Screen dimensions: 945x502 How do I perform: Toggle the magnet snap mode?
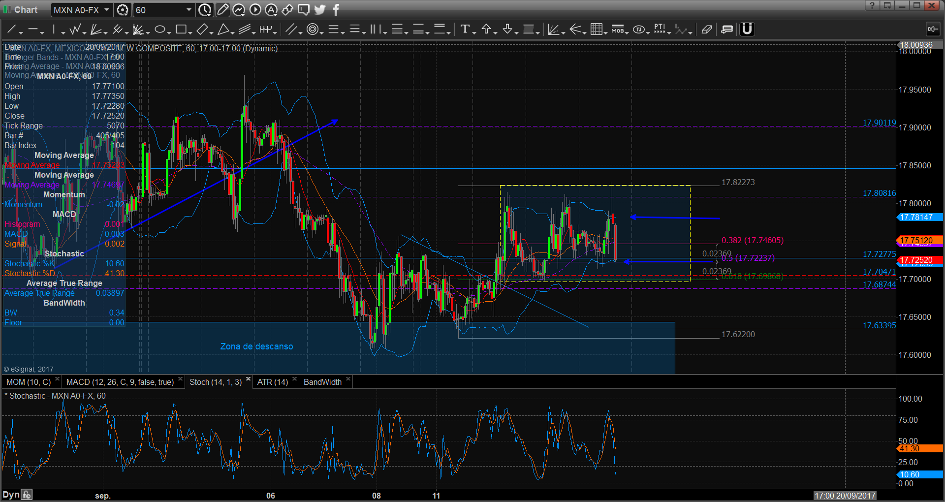coord(747,30)
